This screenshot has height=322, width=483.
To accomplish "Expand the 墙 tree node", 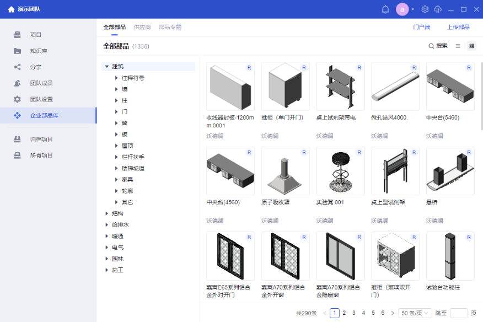I will point(116,89).
